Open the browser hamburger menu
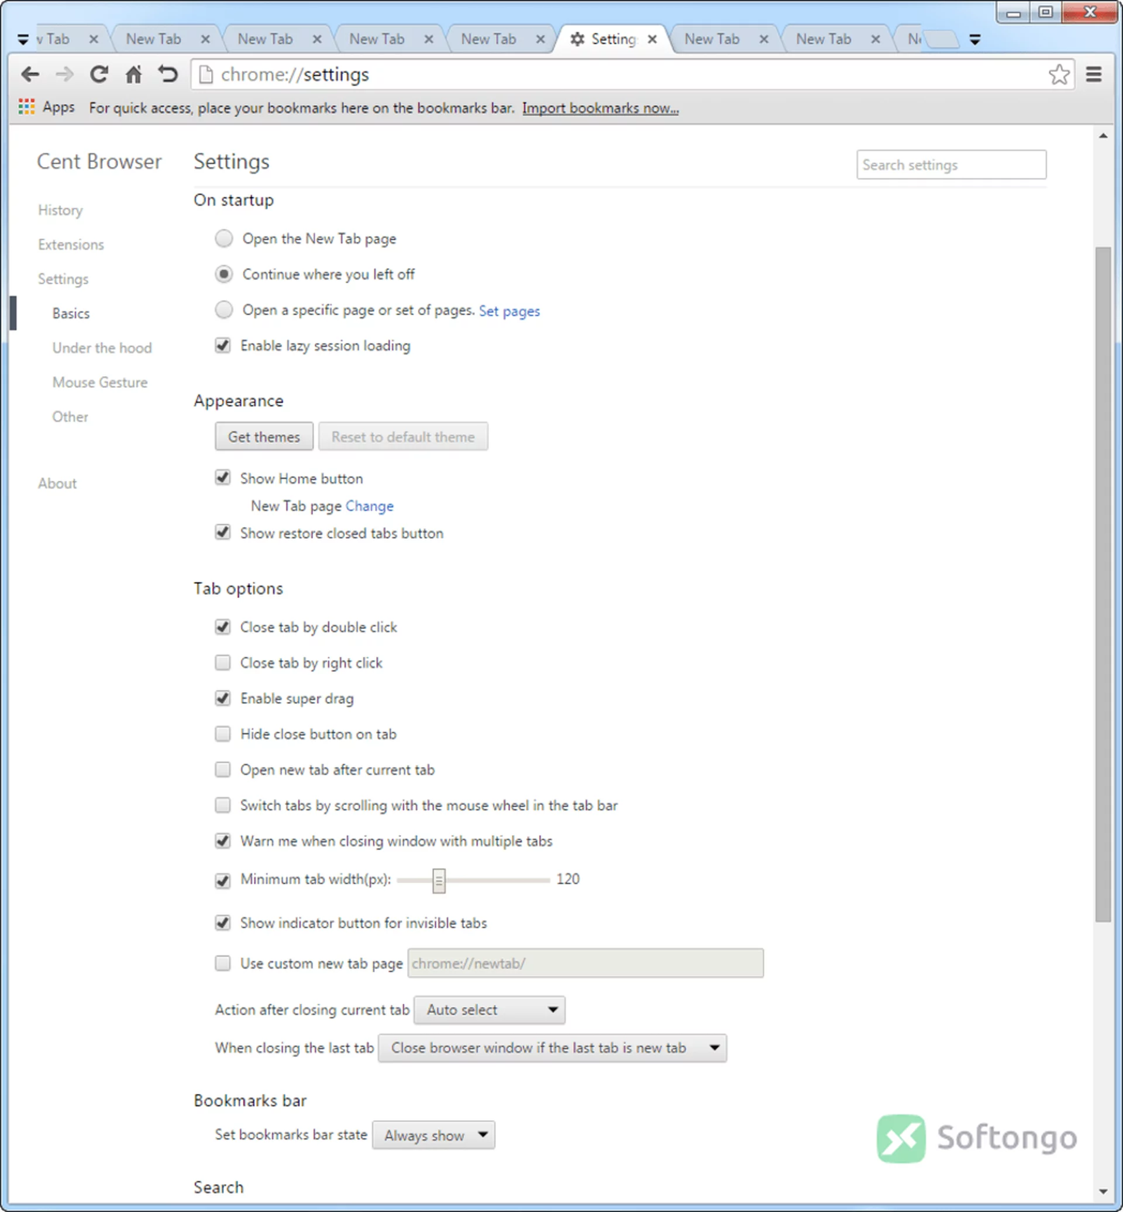 (1094, 75)
